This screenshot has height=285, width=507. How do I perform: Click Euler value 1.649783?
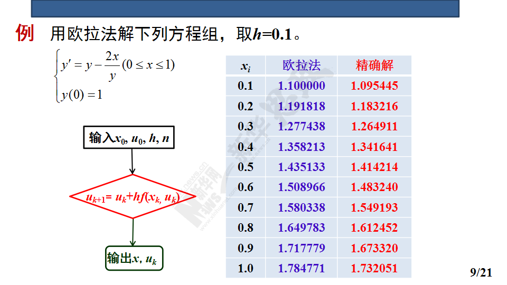302,228
